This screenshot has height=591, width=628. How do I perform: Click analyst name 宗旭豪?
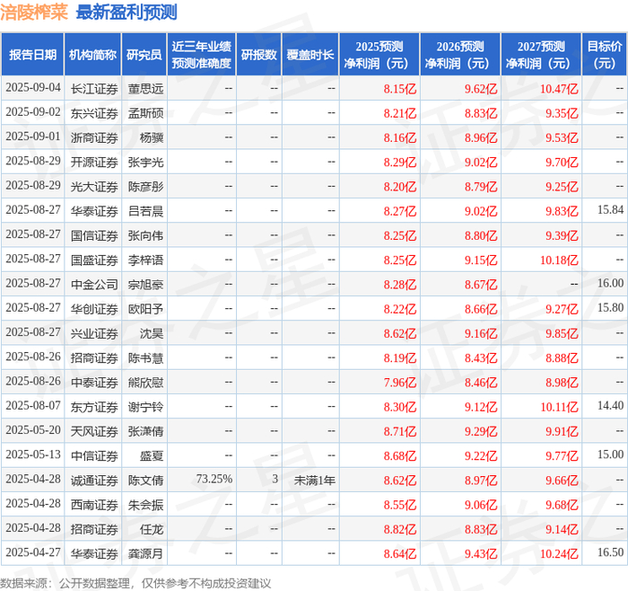145,285
